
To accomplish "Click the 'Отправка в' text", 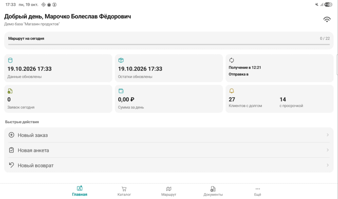I will [238, 74].
